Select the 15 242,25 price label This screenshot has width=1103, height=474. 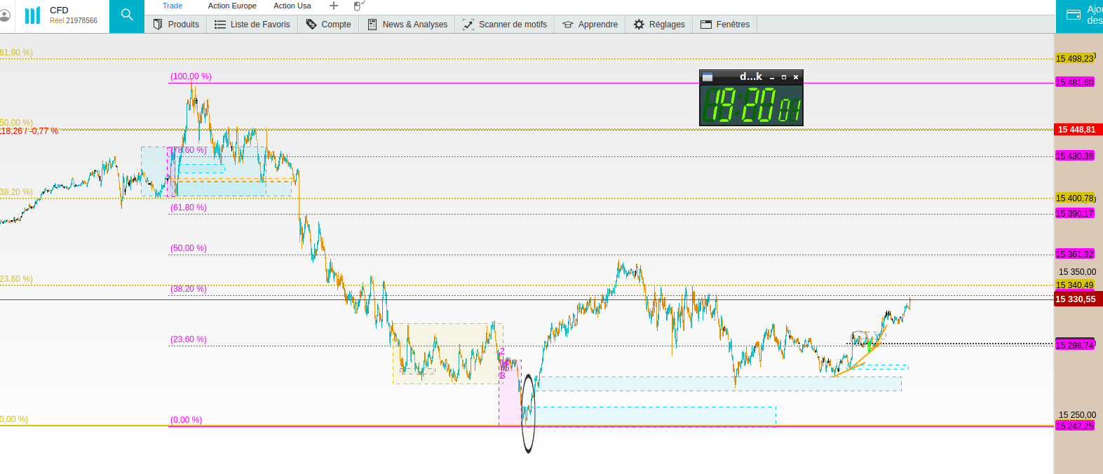pyautogui.click(x=1075, y=426)
